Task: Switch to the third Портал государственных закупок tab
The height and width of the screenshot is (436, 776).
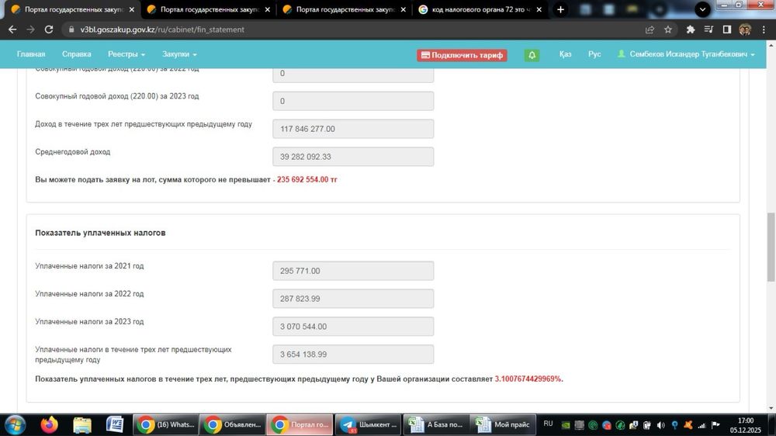Action: (345, 9)
